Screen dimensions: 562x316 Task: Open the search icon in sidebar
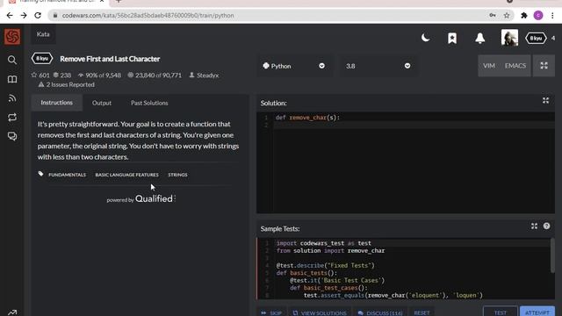click(x=12, y=60)
